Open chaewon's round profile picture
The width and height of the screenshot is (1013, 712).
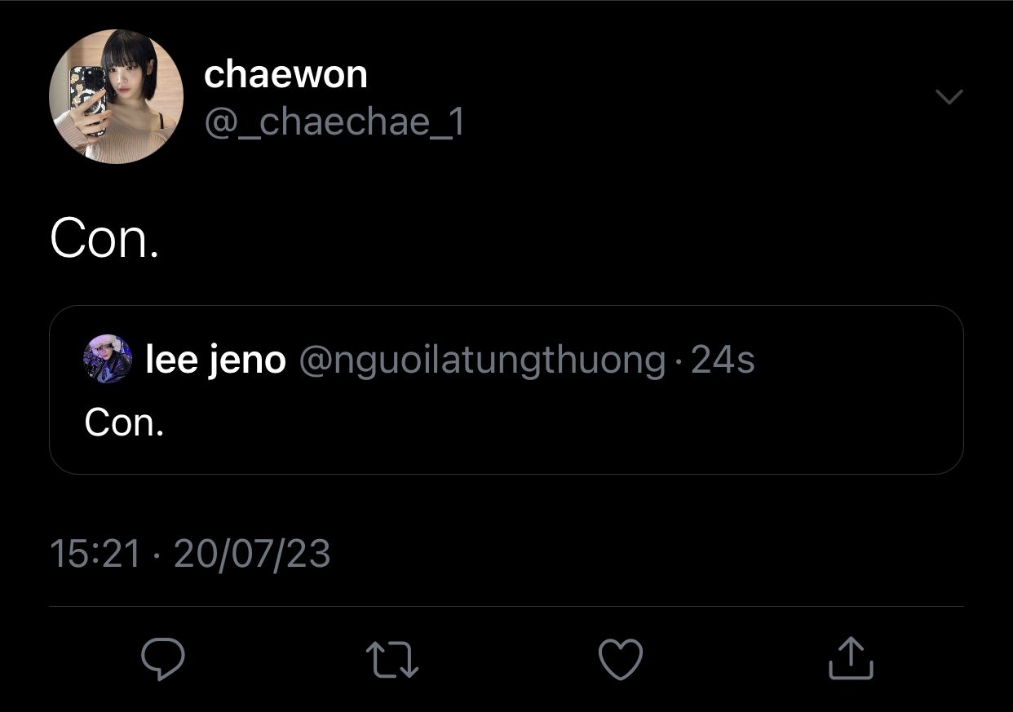(116, 96)
